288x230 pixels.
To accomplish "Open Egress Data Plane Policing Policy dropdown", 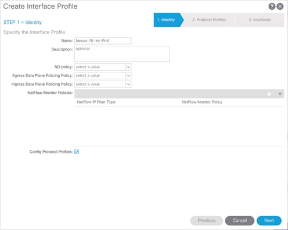I will (x=128, y=76).
